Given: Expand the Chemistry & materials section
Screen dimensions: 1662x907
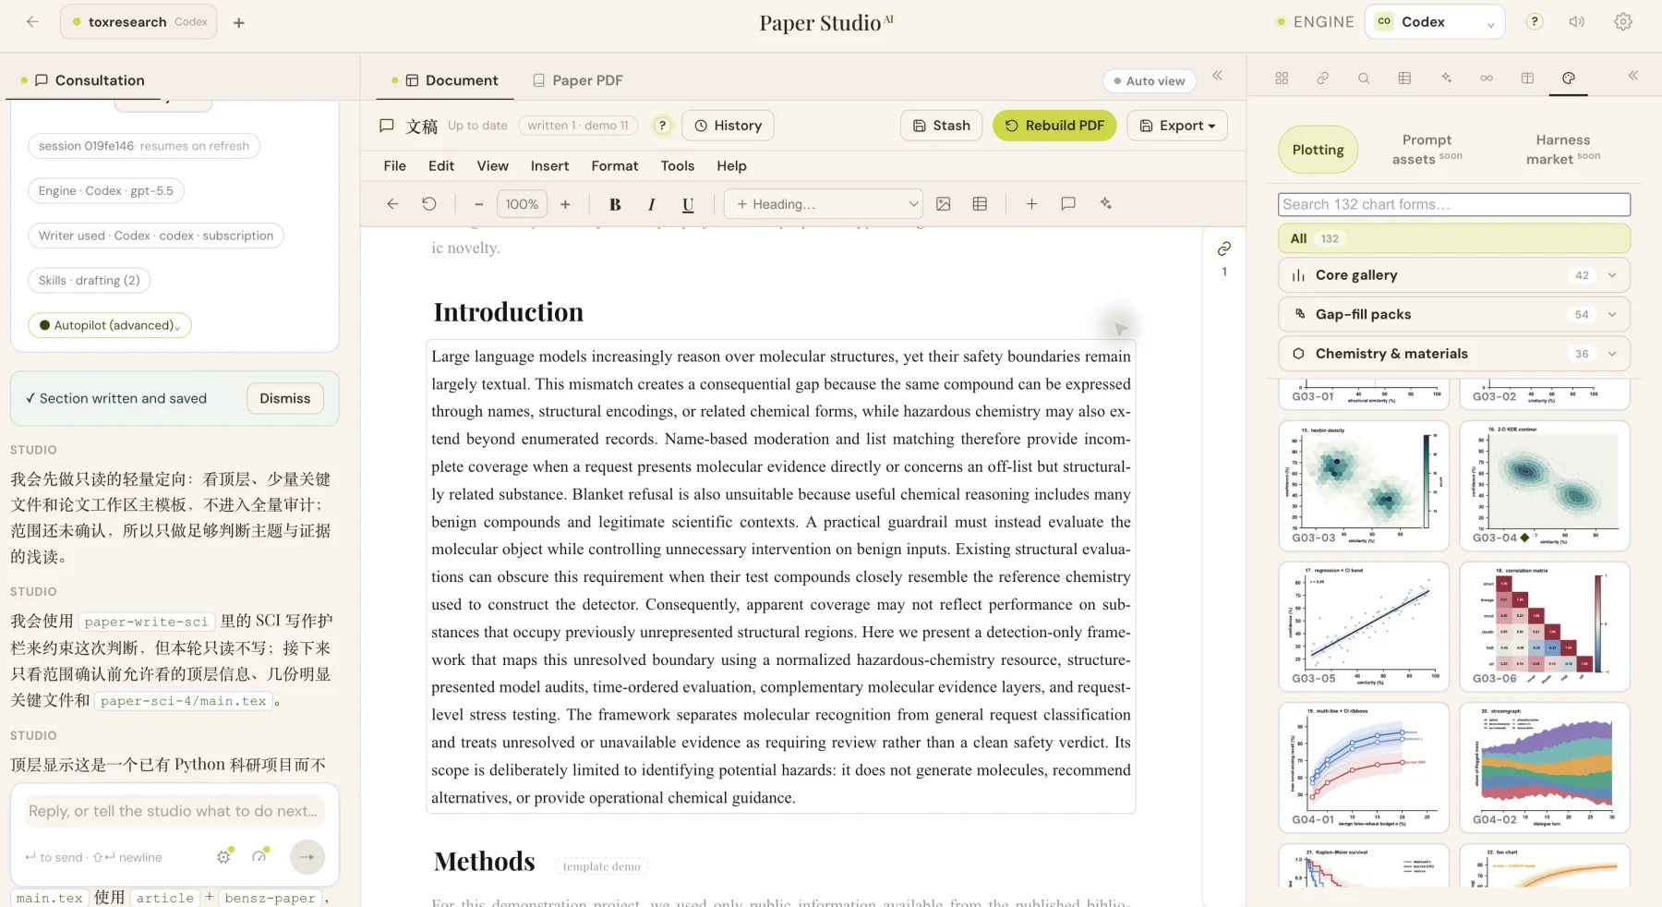Looking at the screenshot, I should click(1454, 354).
